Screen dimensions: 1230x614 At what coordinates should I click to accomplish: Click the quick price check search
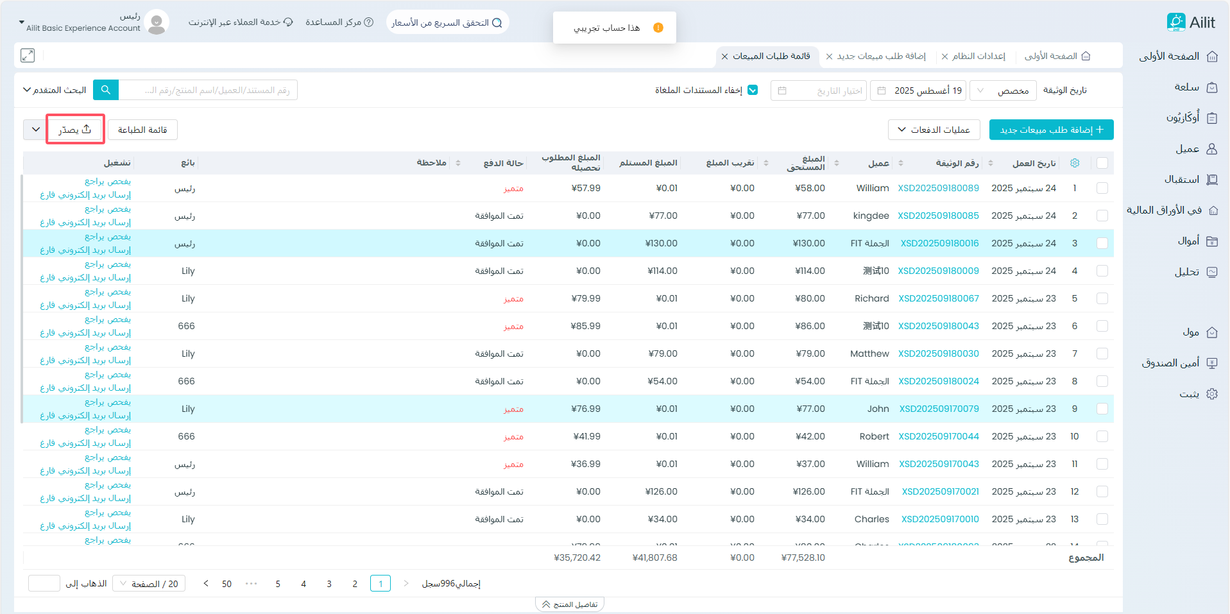(447, 22)
